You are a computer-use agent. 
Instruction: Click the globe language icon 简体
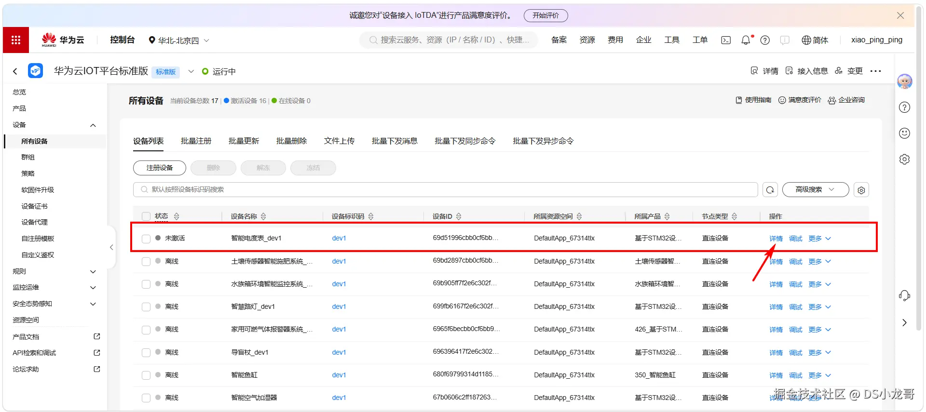coord(815,40)
